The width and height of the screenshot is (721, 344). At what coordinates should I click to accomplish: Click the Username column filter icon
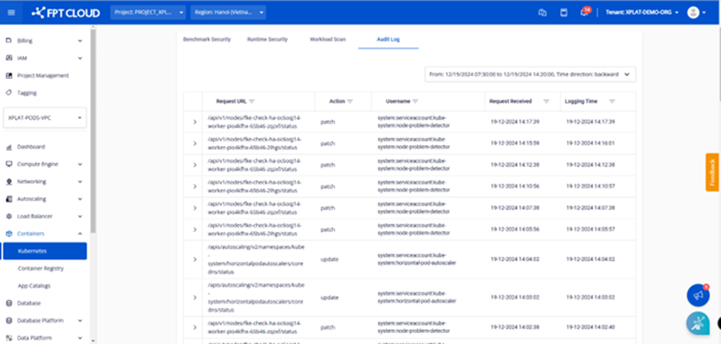(415, 101)
